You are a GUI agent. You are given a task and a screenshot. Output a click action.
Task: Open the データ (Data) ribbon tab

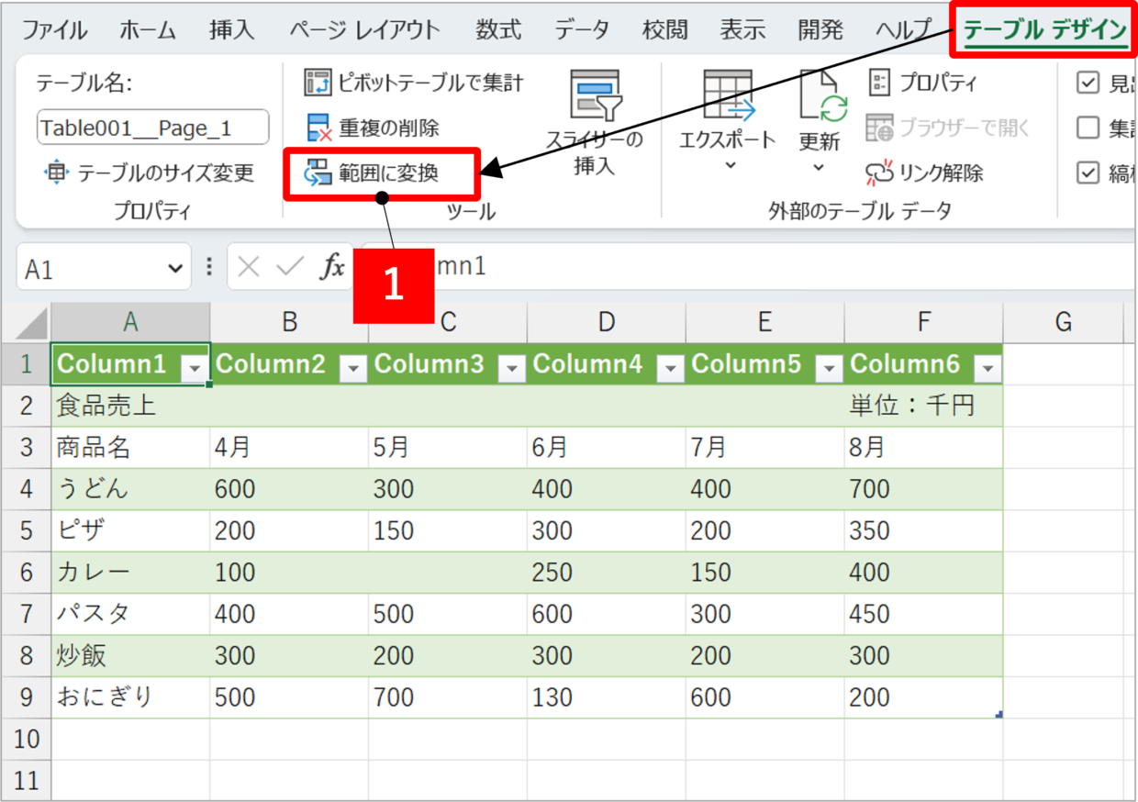tap(581, 30)
